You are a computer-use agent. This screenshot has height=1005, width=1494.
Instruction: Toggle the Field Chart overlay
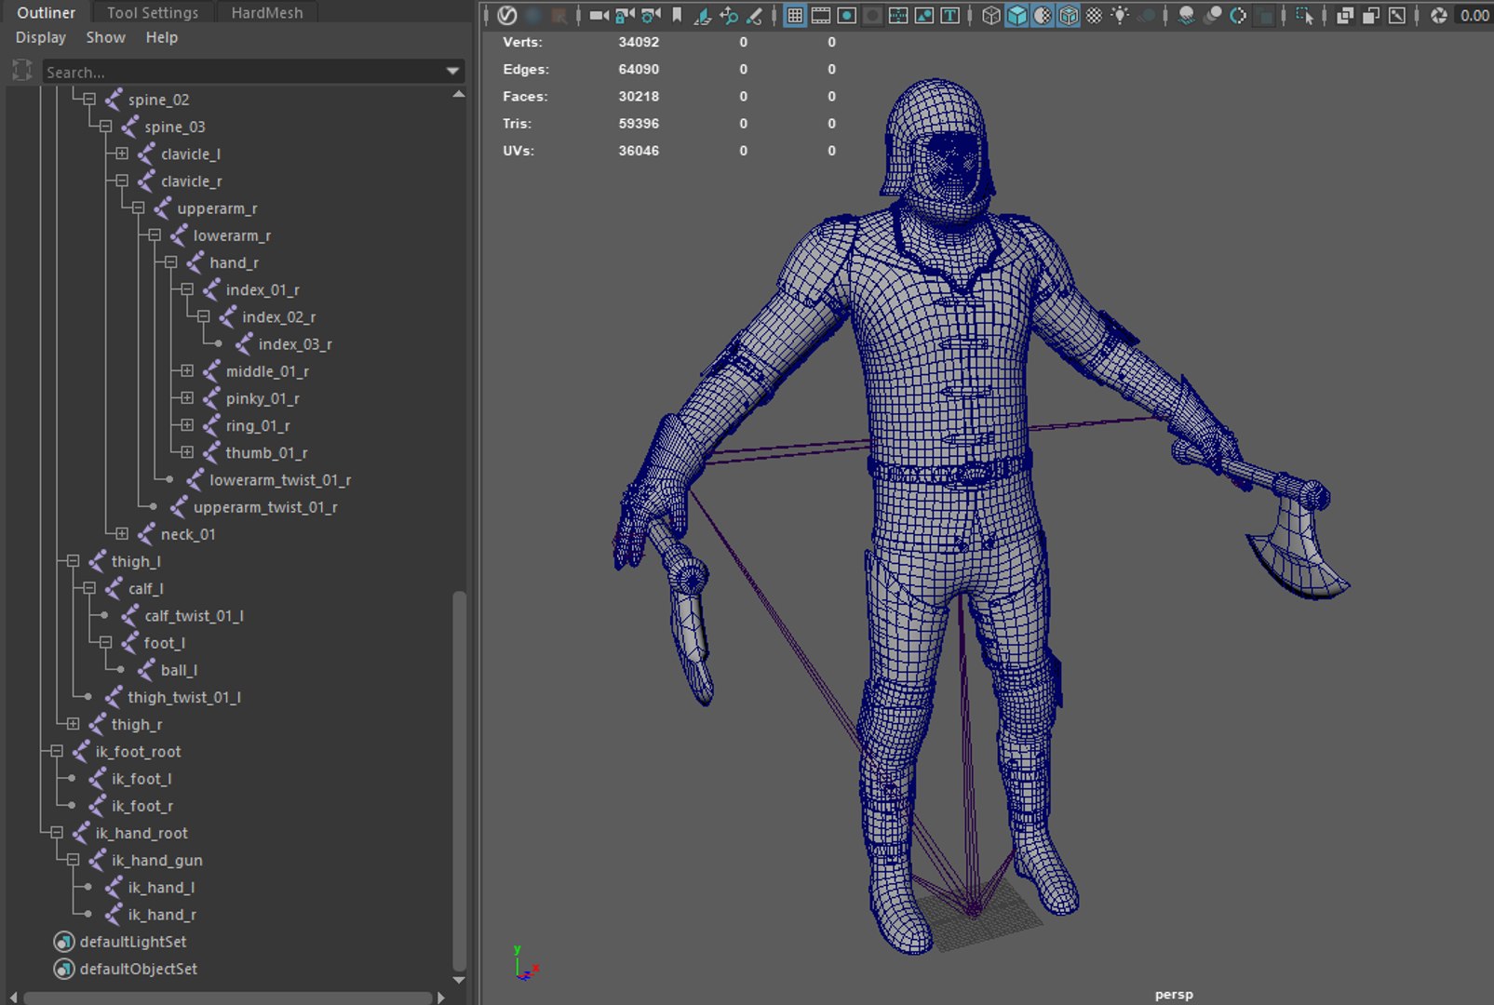pyautogui.click(x=898, y=15)
